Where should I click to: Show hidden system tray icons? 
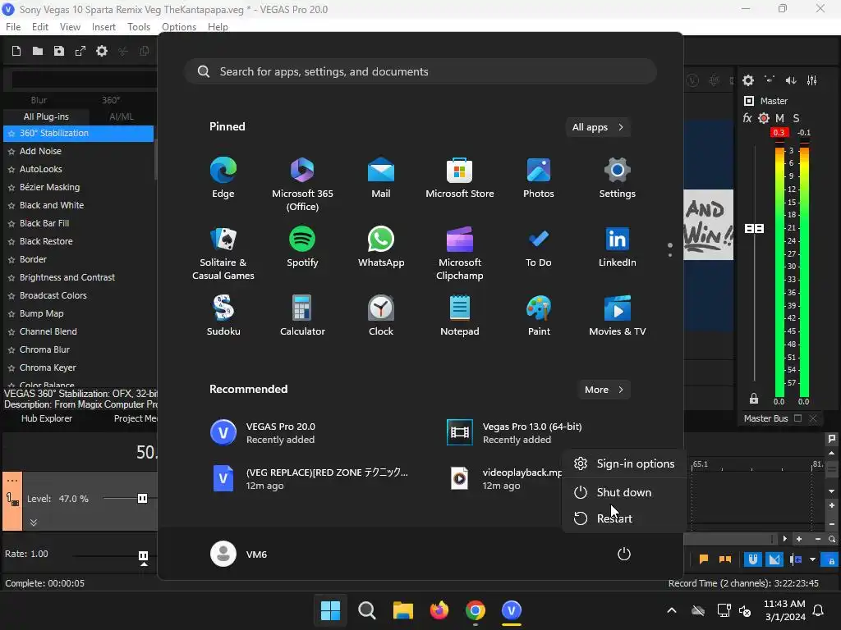click(672, 610)
